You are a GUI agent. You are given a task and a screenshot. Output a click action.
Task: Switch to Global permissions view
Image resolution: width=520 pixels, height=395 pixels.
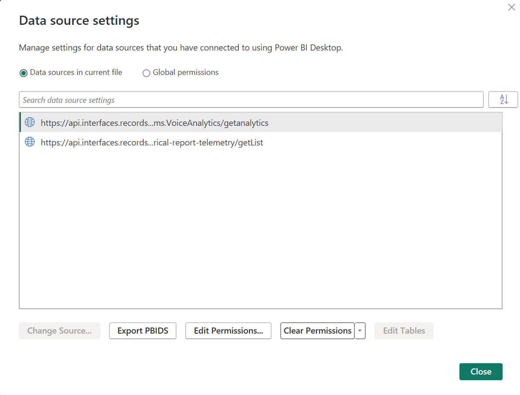point(146,73)
